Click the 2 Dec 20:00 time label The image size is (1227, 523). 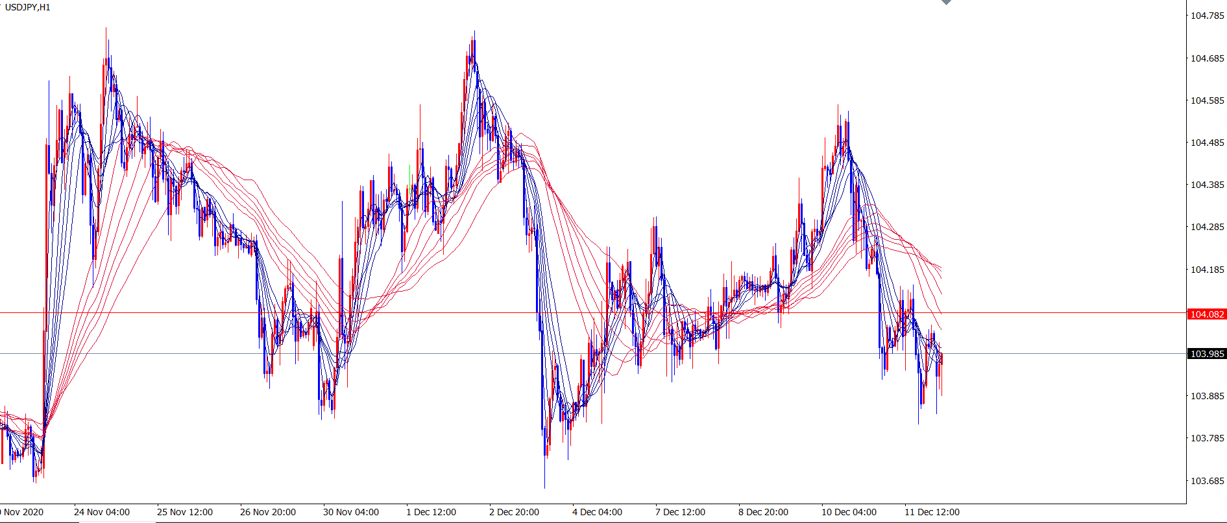514,512
